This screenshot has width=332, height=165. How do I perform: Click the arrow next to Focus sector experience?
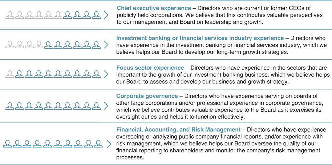point(106,74)
